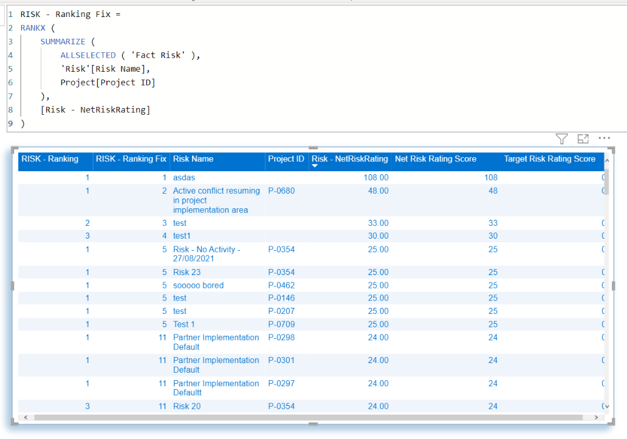Click the vertical scrollbar thumb
627x439 pixels.
(x=606, y=182)
